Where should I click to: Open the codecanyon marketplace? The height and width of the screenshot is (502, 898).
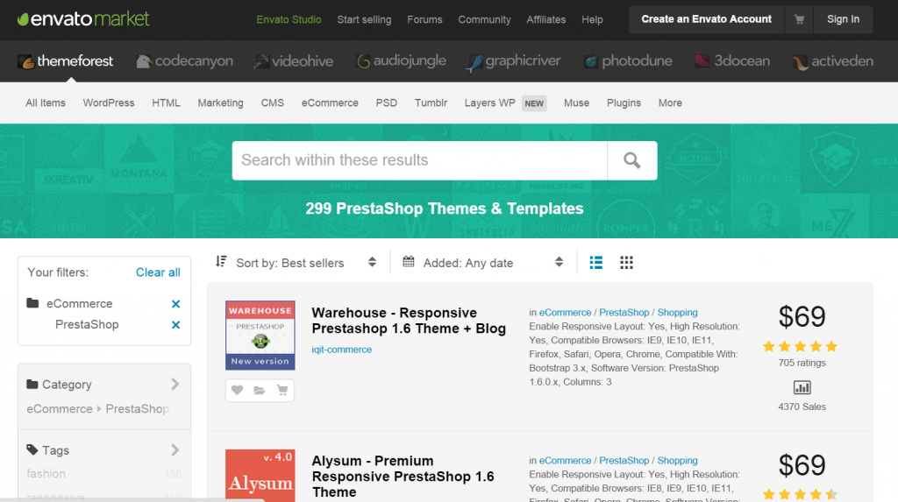[x=184, y=61]
